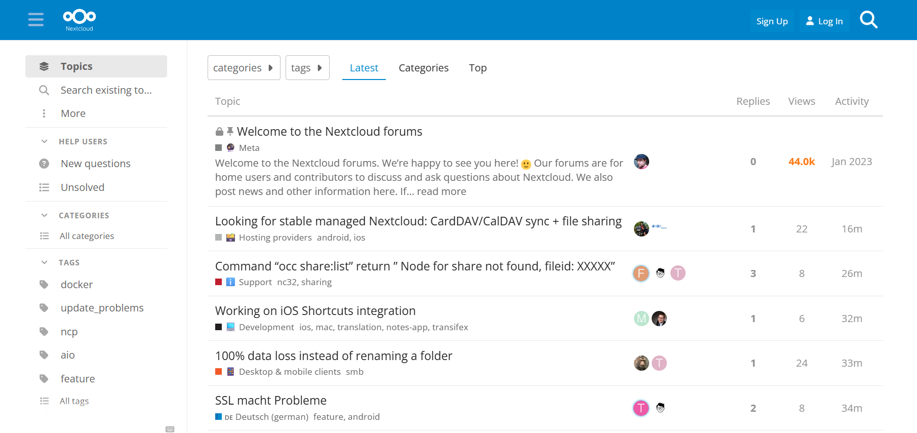This screenshot has width=917, height=433.
Task: Open docker tag in sidebar
Action: tap(96, 285)
